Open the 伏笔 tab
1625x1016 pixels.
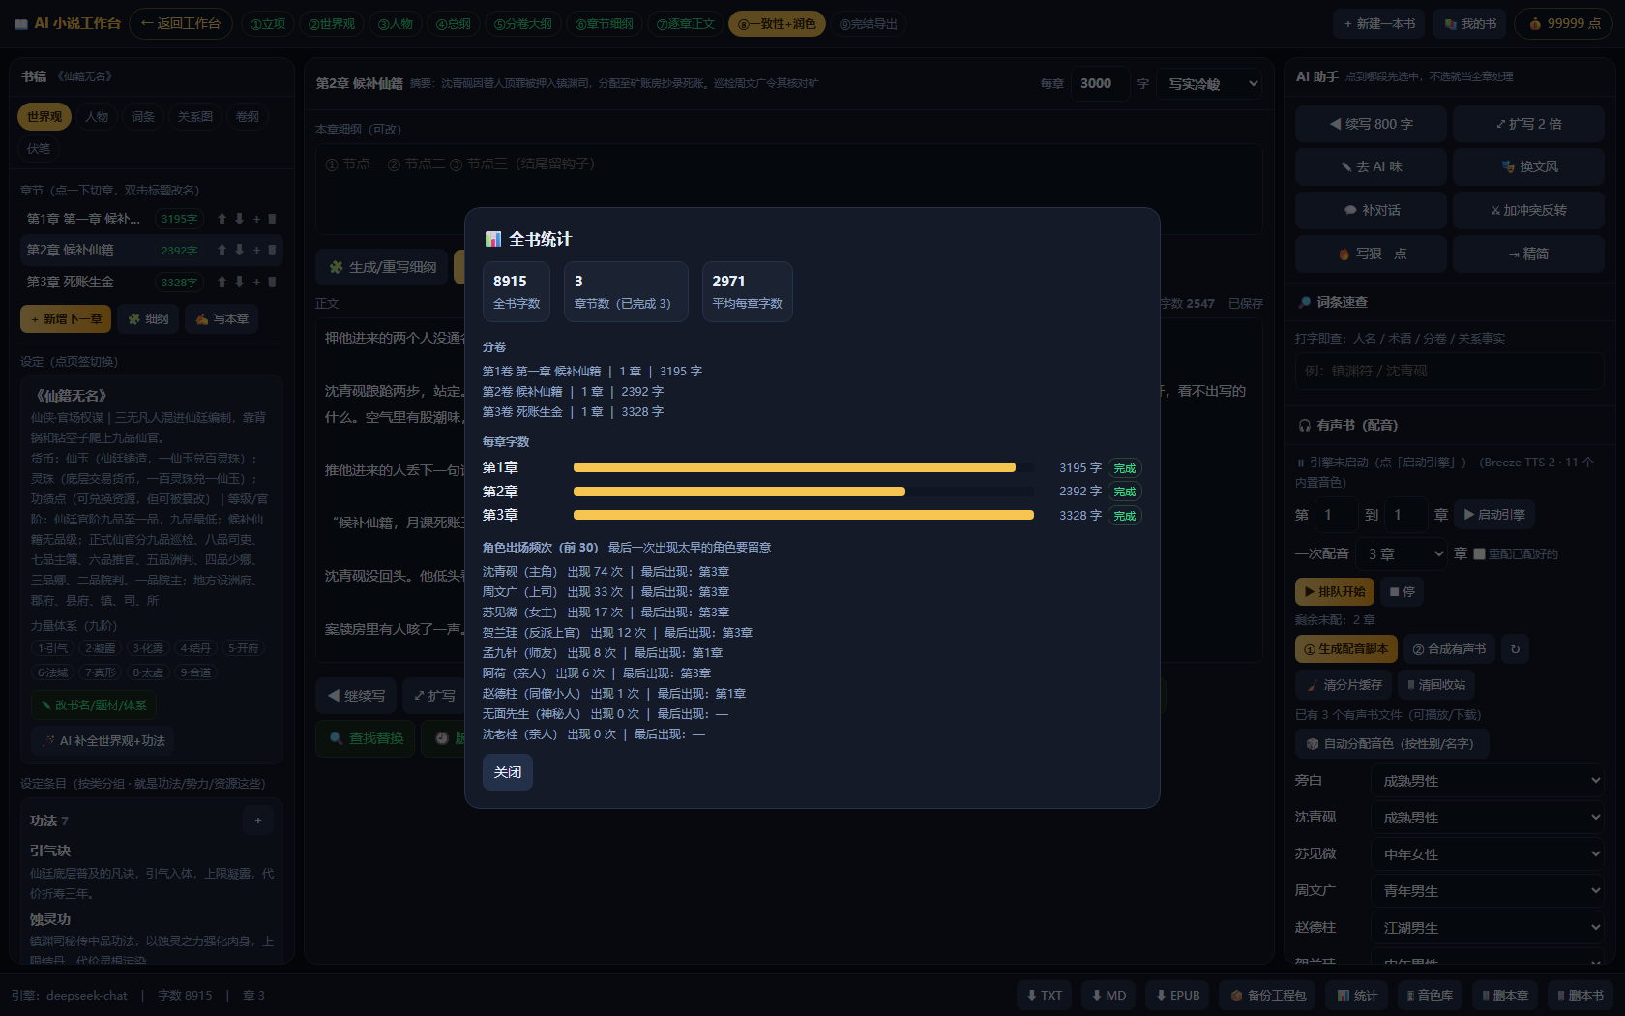(x=39, y=149)
